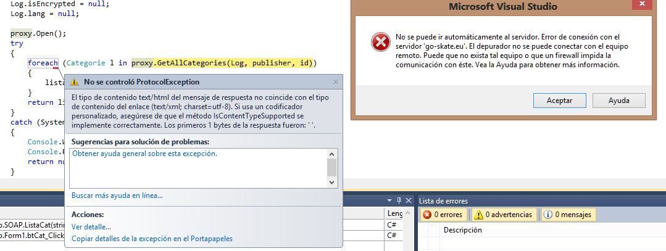
Task: Open the 'Ver detalle...' action link
Action: [x=91, y=227]
